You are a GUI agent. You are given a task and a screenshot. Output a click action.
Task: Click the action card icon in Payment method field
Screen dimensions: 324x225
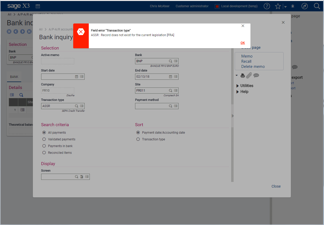pos(176,106)
